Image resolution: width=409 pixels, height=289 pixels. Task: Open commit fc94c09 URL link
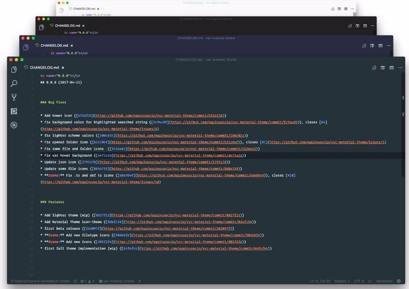(x=234, y=122)
